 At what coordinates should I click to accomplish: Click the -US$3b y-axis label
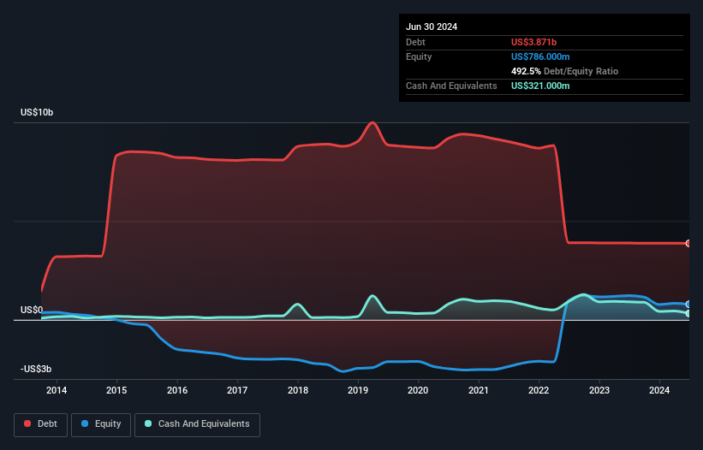(36, 369)
